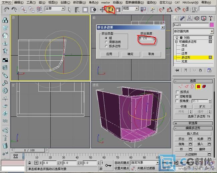
Task: Open the Motion command panel tab
Action: (x=197, y=18)
